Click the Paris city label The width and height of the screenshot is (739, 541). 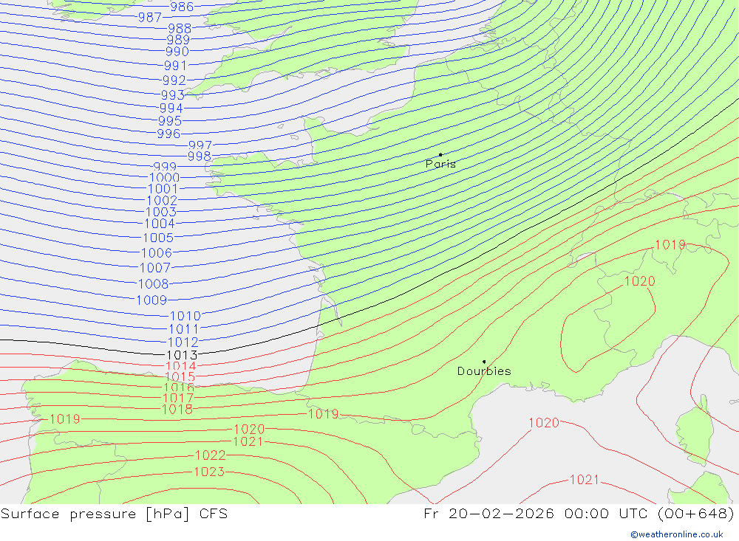click(440, 164)
